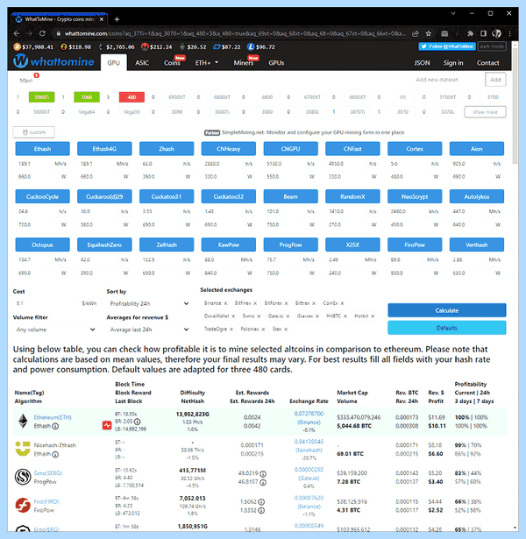
Task: Click Follow @WhatToMine Twitter button
Action: (447, 46)
